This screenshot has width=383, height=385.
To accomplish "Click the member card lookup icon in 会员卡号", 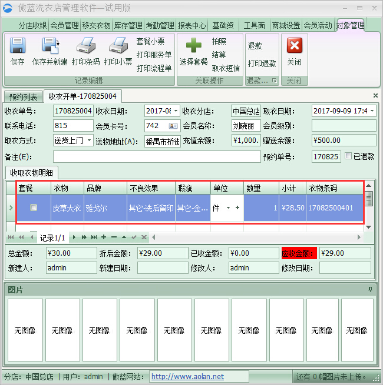I will tap(173, 126).
